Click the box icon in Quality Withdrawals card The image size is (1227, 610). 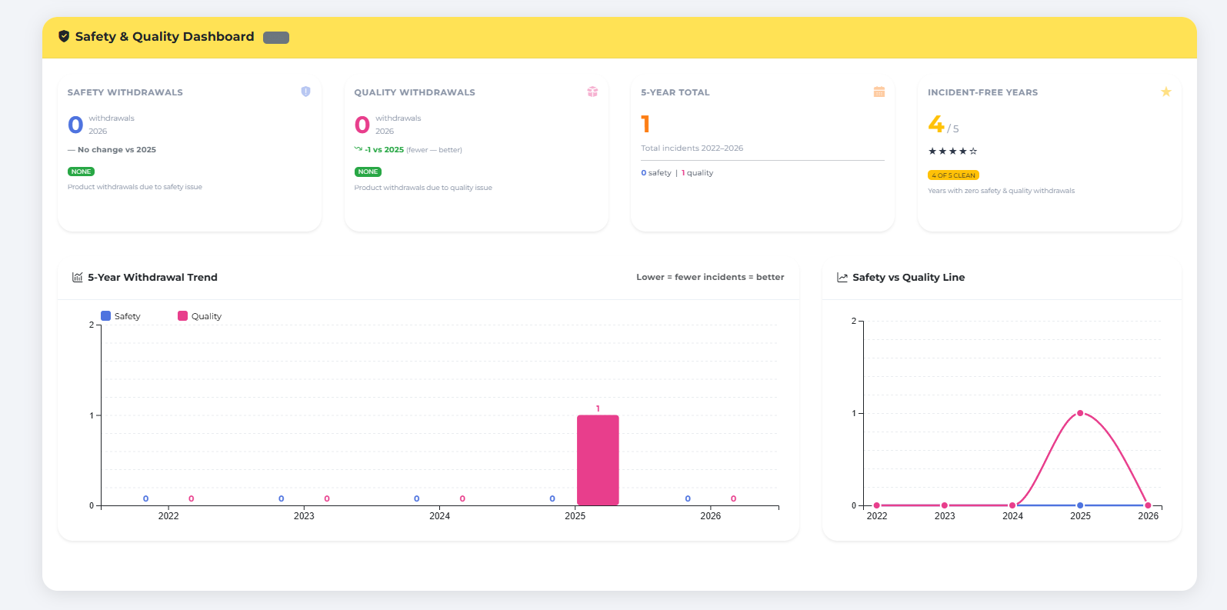coord(592,92)
